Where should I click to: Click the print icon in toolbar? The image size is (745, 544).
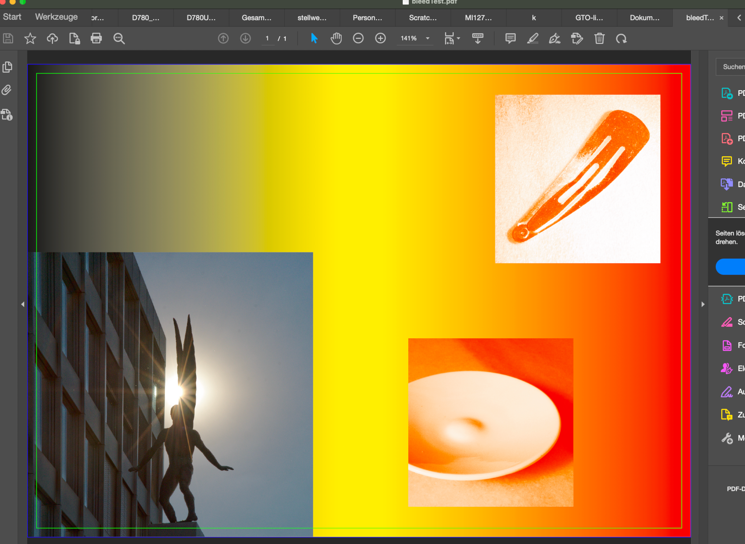tap(96, 38)
